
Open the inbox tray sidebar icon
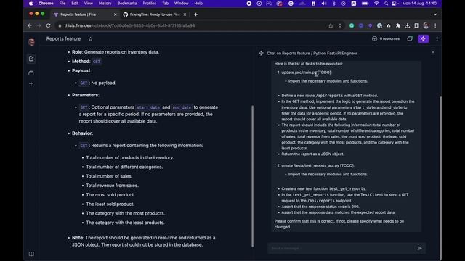(x=31, y=72)
